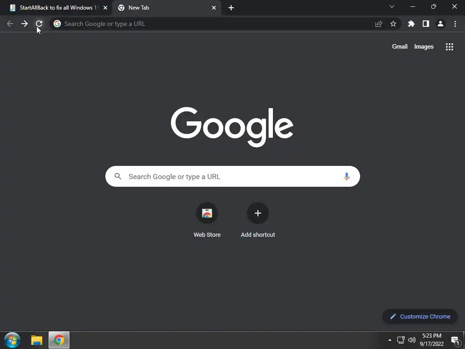Click the magnifier icon in the search box
Screen dimensions: 465x349
(118, 176)
